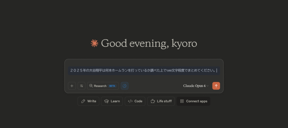Enable the Research beta mode
The image size is (288, 128).
pyautogui.click(x=103, y=86)
